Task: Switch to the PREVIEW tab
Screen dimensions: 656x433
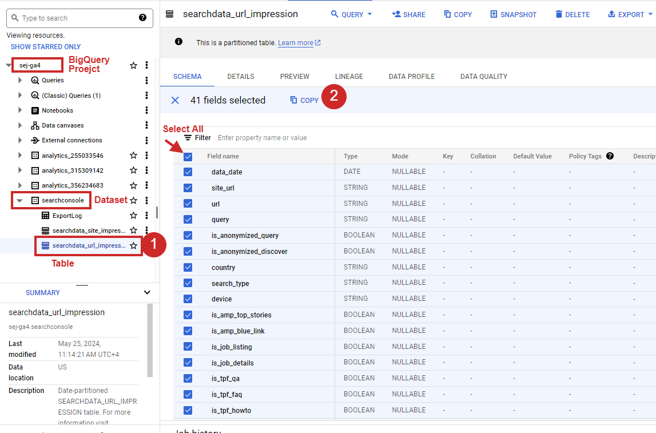Action: click(x=295, y=76)
